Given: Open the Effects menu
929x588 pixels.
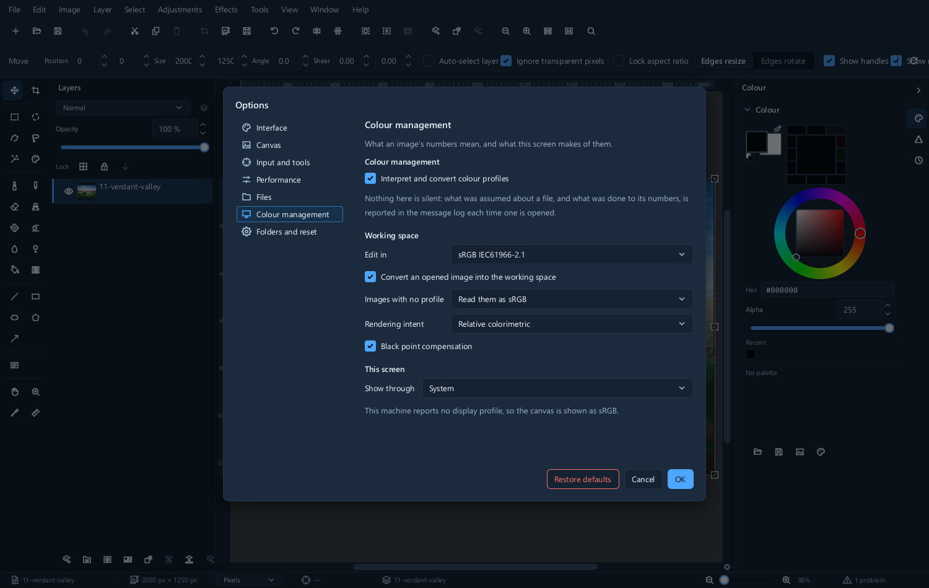Looking at the screenshot, I should click(226, 10).
